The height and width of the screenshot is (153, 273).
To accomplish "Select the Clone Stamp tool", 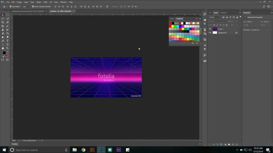I will 3,30.
